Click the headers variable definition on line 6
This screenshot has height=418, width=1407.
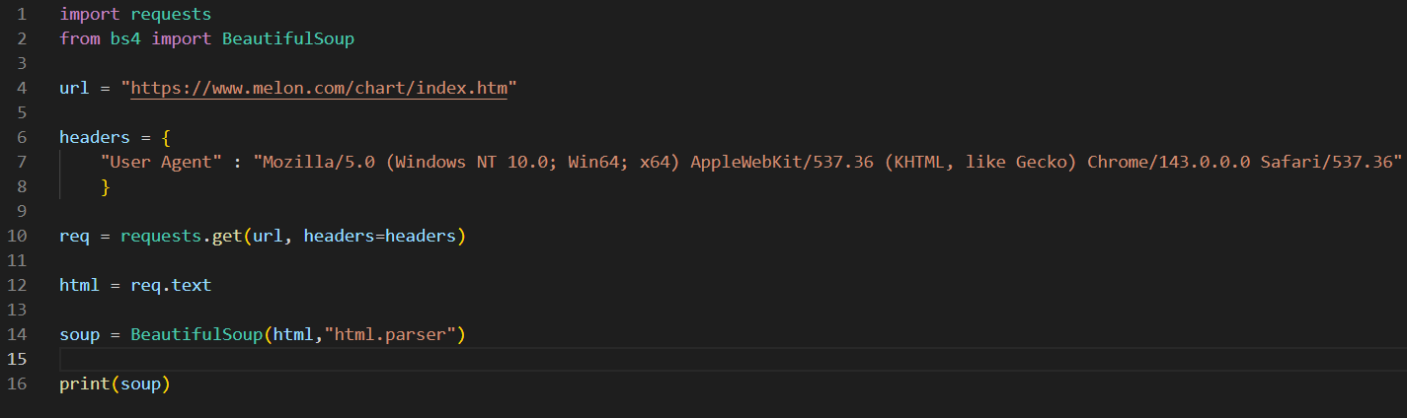pyautogui.click(x=95, y=138)
